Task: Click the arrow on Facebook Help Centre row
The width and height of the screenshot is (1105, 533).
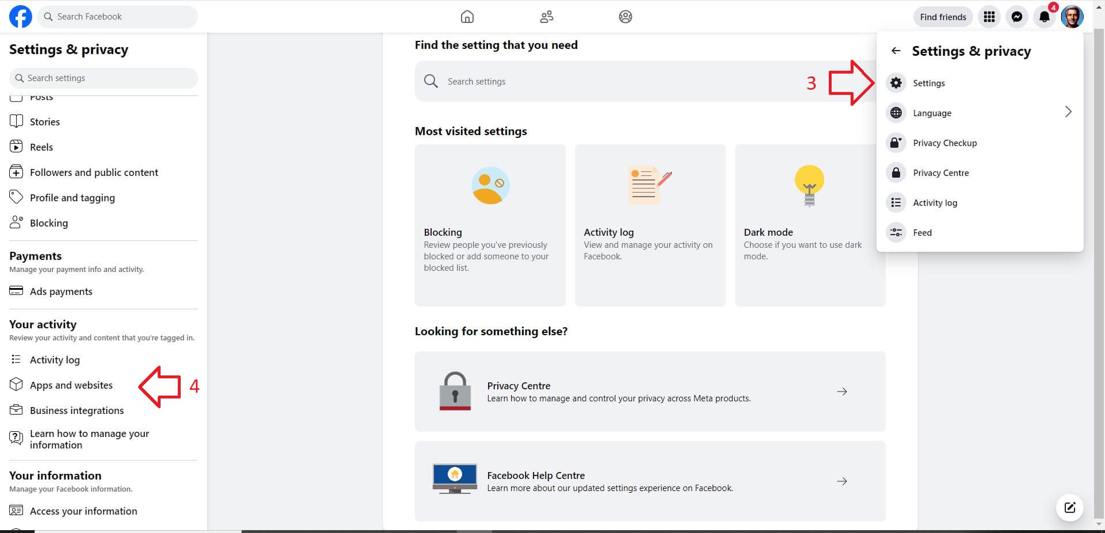Action: click(842, 481)
